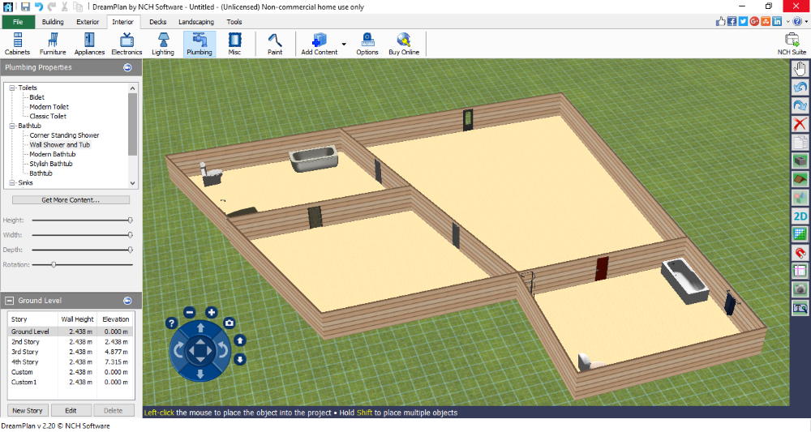The width and height of the screenshot is (811, 432).
Task: Select the 2nd Story row
Action: coord(71,341)
